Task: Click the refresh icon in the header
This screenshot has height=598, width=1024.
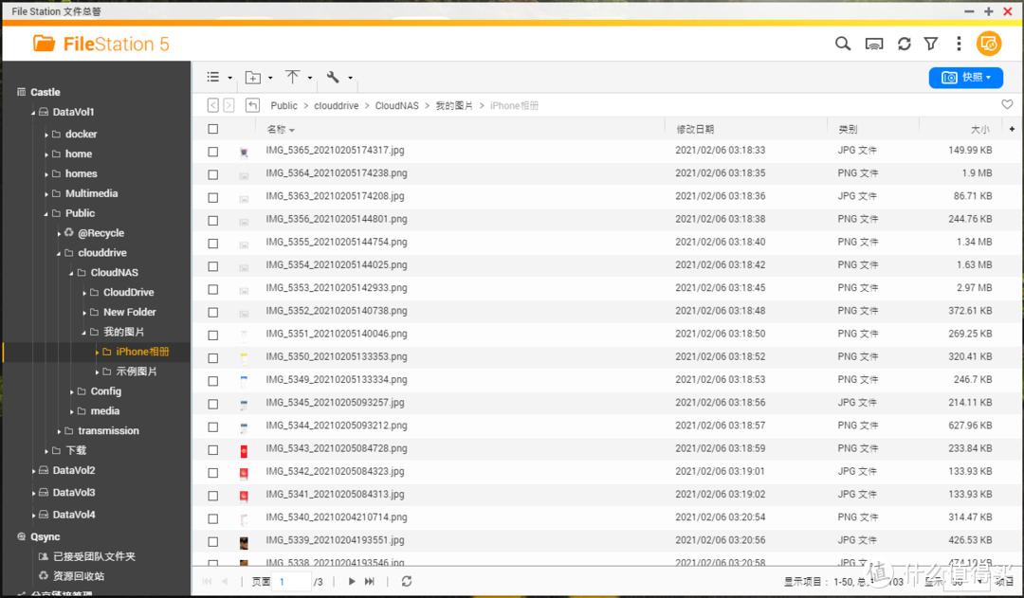Action: (x=904, y=44)
